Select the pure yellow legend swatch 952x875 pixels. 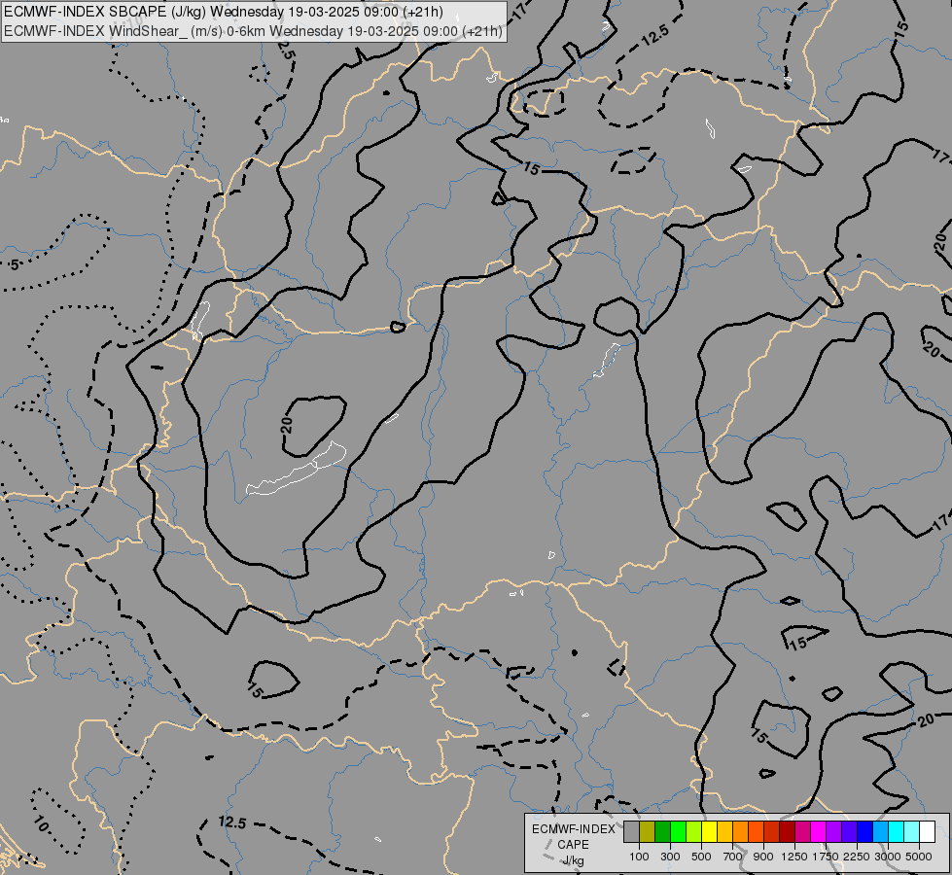(709, 831)
